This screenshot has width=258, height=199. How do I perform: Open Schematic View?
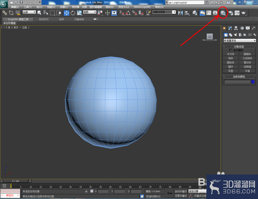tap(215, 13)
